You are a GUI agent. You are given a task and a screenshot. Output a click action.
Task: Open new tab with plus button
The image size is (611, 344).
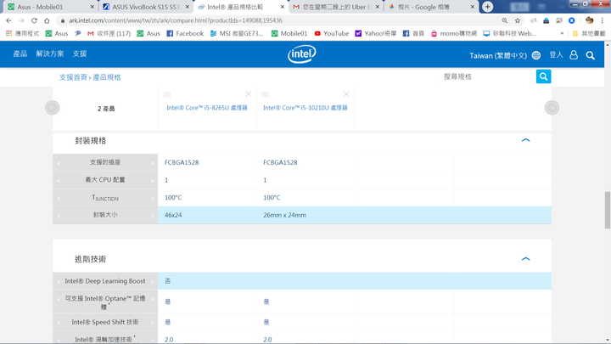[487, 7]
